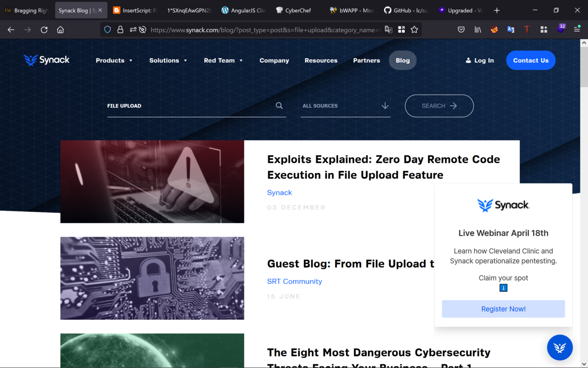Click the Synack logo in webinar popup
The image size is (588, 368).
pyautogui.click(x=503, y=205)
